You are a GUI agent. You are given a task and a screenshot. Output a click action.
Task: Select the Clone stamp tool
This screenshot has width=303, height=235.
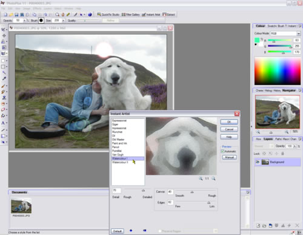tap(4, 98)
